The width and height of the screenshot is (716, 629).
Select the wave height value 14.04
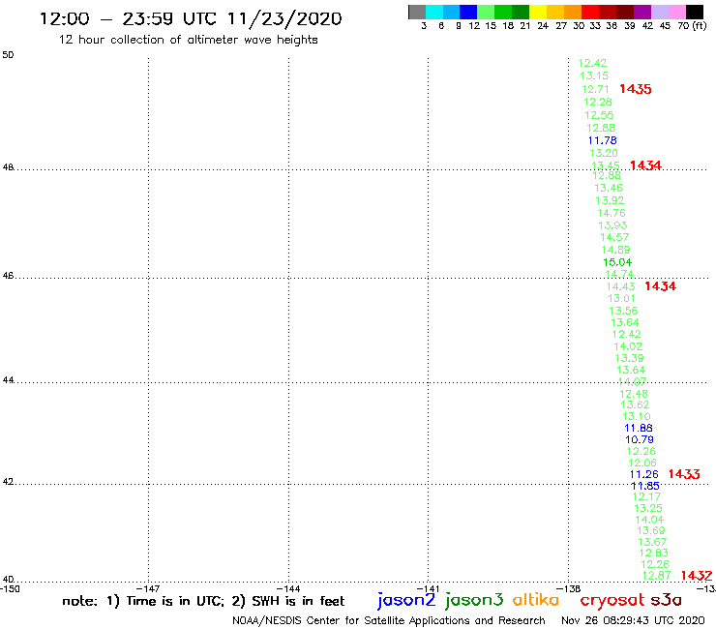click(x=649, y=520)
